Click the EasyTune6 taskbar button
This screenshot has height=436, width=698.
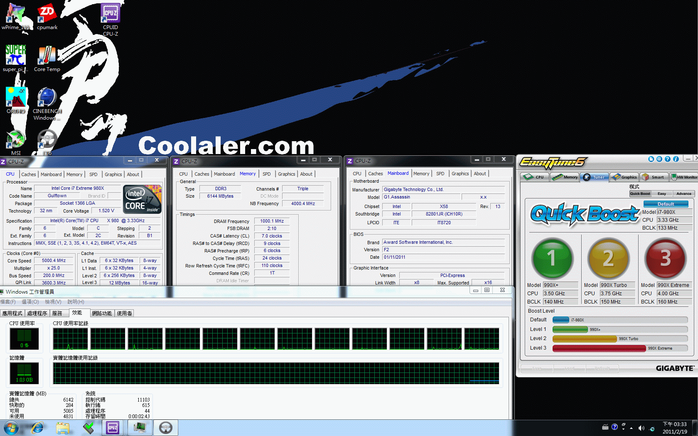[x=166, y=428]
